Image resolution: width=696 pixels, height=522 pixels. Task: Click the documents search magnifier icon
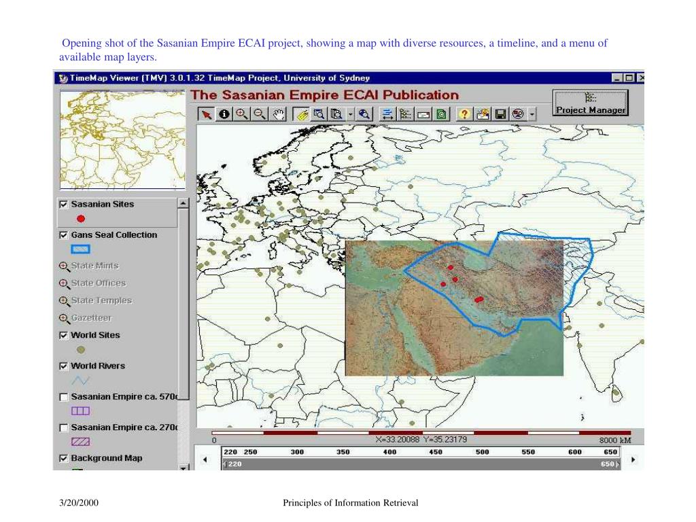click(337, 114)
